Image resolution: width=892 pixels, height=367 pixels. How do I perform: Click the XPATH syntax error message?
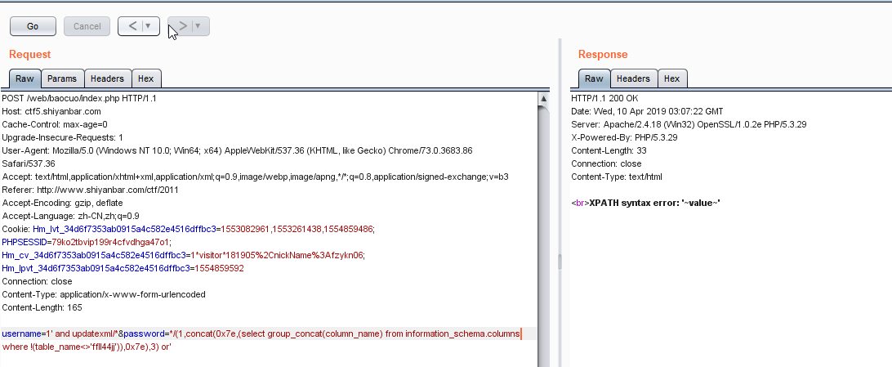[x=655, y=204]
